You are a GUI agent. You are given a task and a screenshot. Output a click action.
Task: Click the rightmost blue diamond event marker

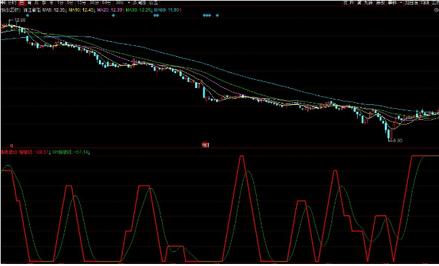[x=217, y=16]
